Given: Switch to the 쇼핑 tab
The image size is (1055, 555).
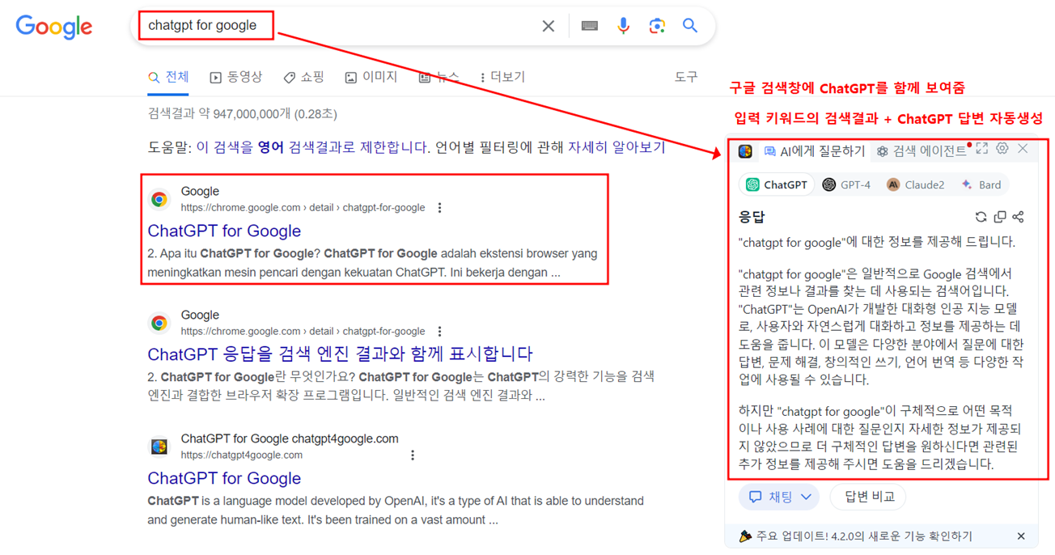Looking at the screenshot, I should point(304,77).
